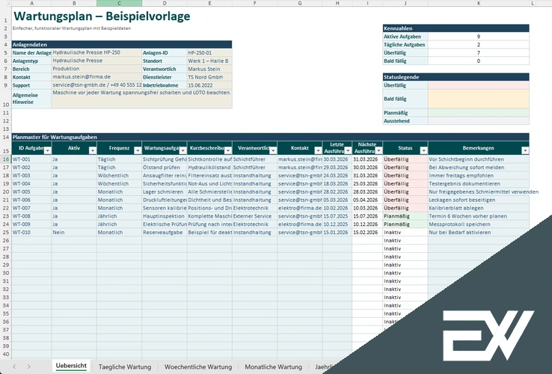Click the 'Externer Service' cell
Screen dimensions: 552x374
(254, 216)
